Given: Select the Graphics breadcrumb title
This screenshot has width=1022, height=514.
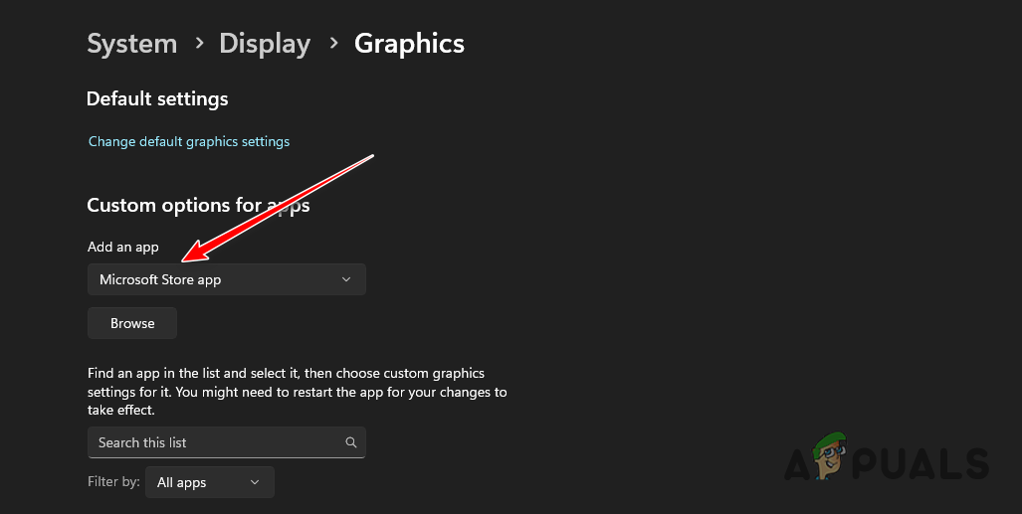Looking at the screenshot, I should tap(409, 44).
